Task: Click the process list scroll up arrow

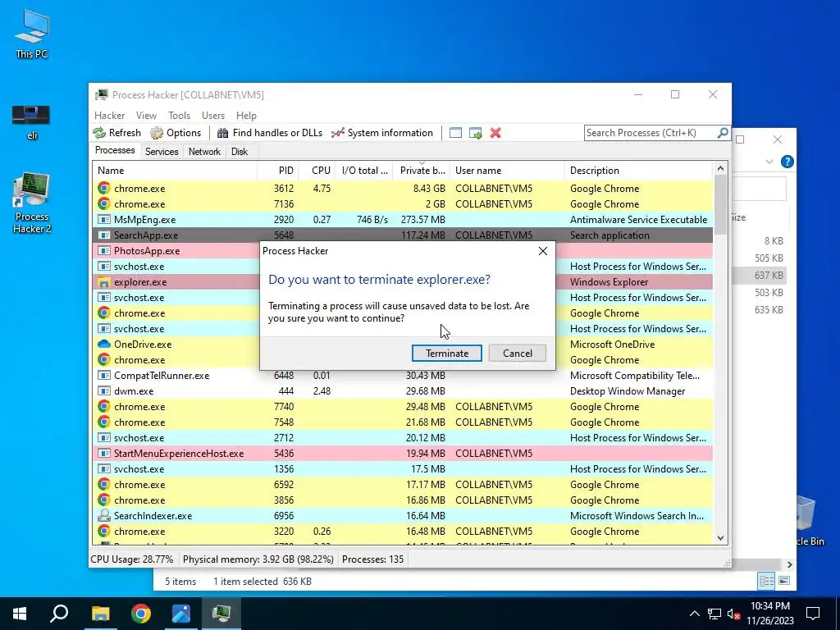Action: click(720, 168)
